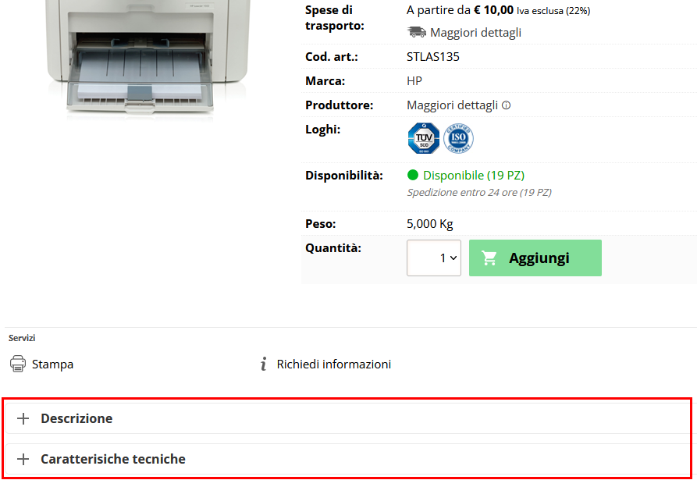Click the printer Stampa icon

click(18, 364)
